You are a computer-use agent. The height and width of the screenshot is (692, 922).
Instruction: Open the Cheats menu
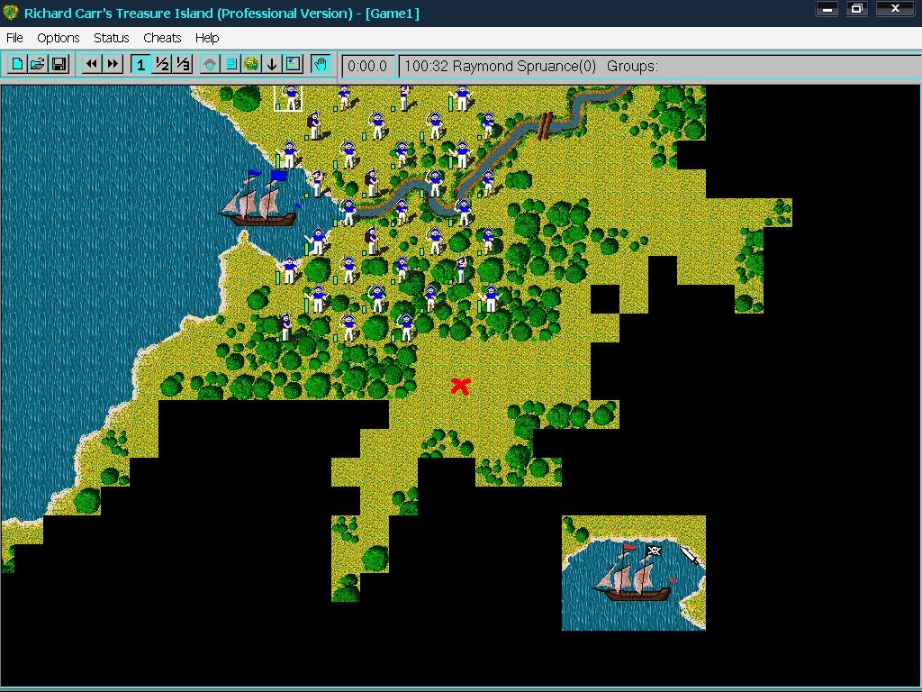coord(162,38)
